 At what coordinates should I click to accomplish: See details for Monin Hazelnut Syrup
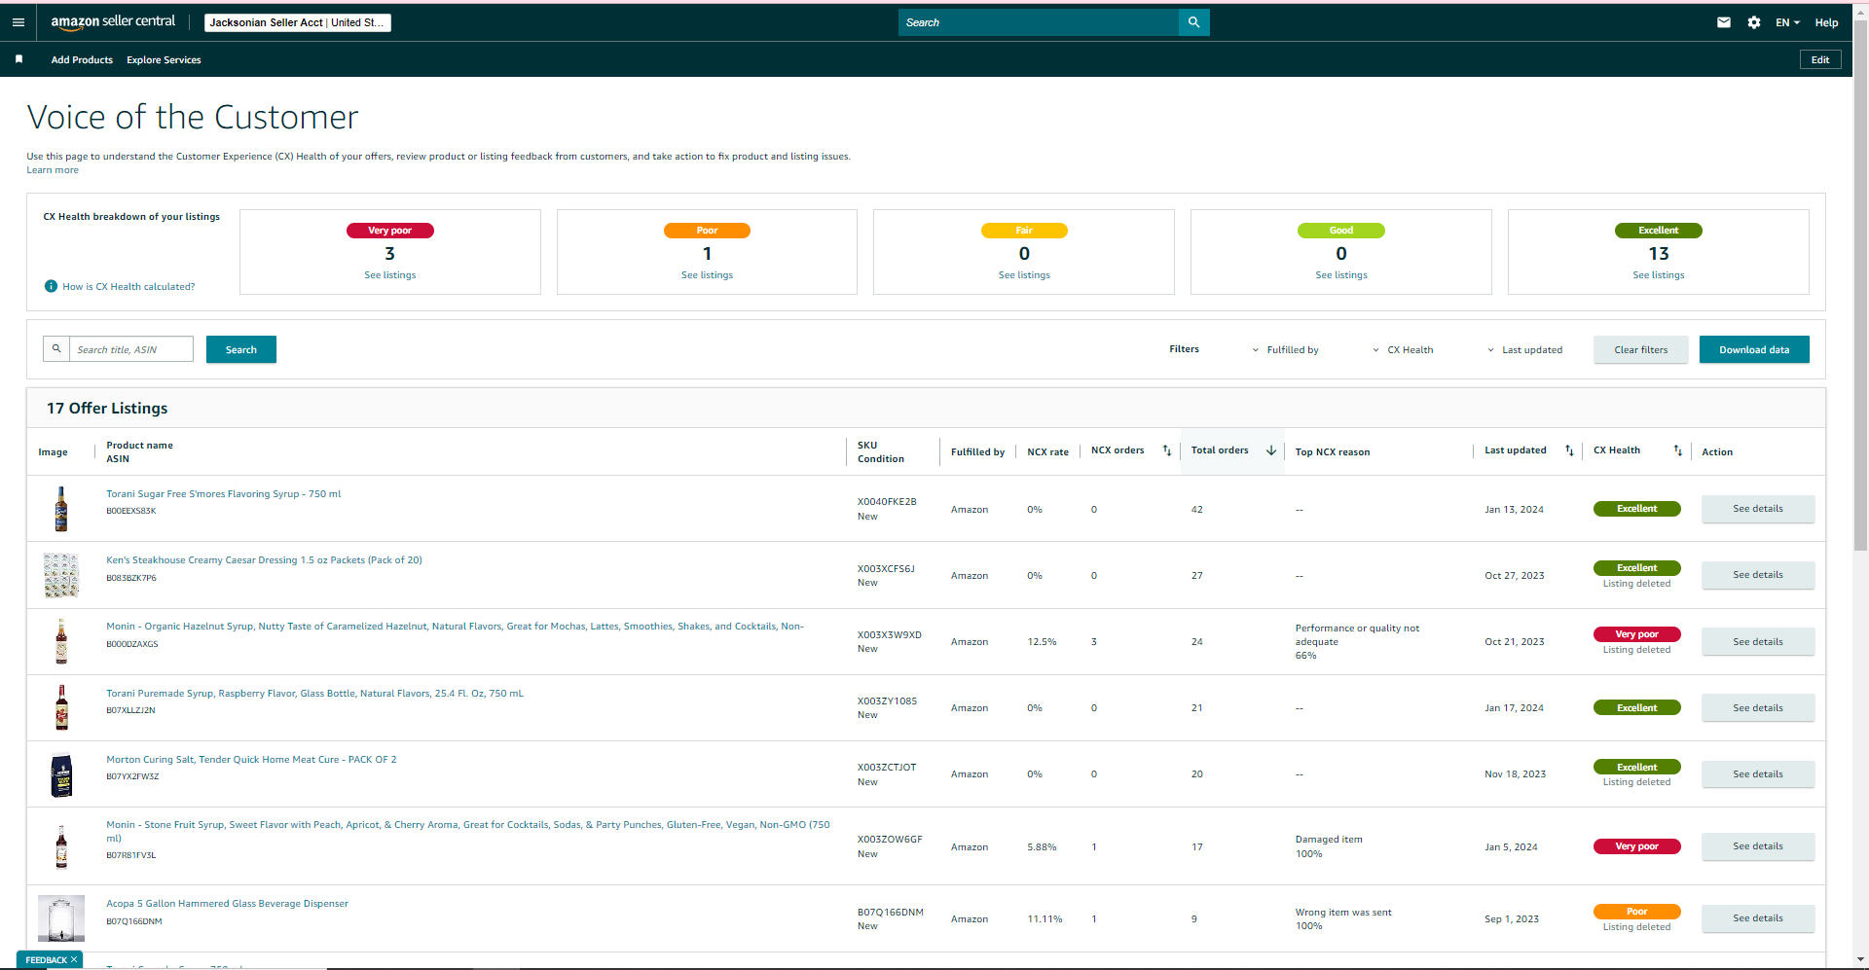coord(1758,642)
